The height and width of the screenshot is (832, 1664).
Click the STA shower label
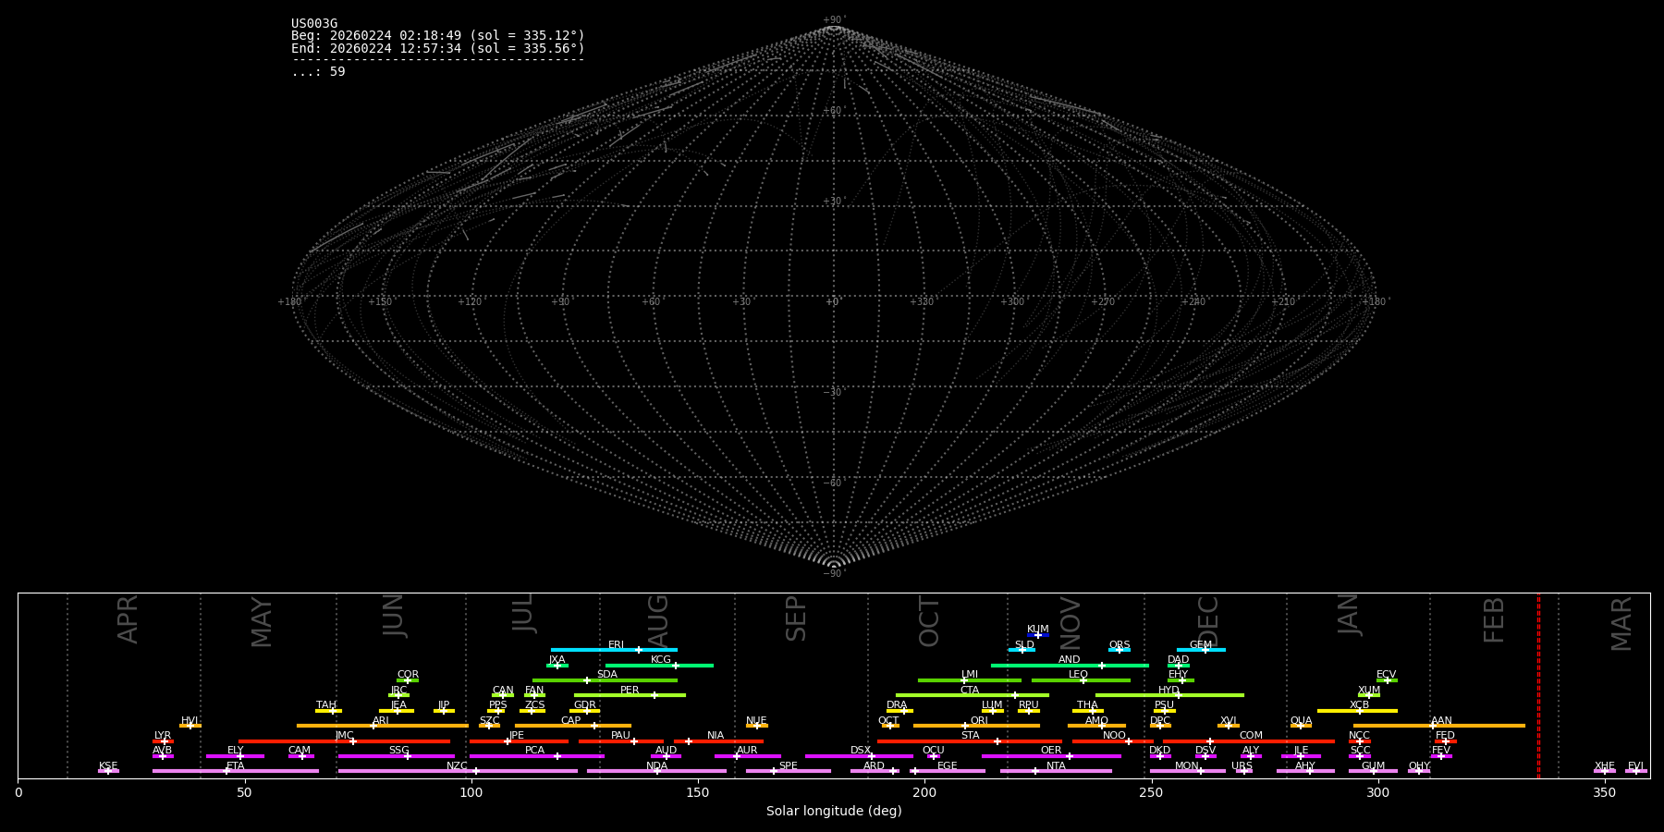click(x=970, y=735)
